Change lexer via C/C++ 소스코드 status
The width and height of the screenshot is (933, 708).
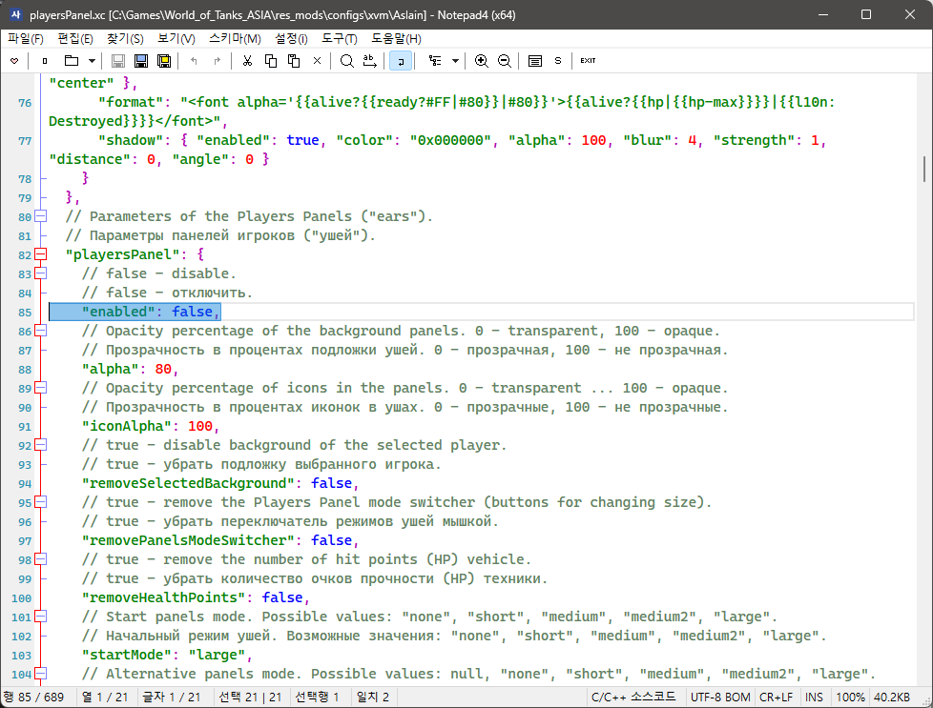633,698
